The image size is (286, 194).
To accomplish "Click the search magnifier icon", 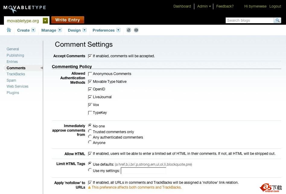I will click(277, 20).
